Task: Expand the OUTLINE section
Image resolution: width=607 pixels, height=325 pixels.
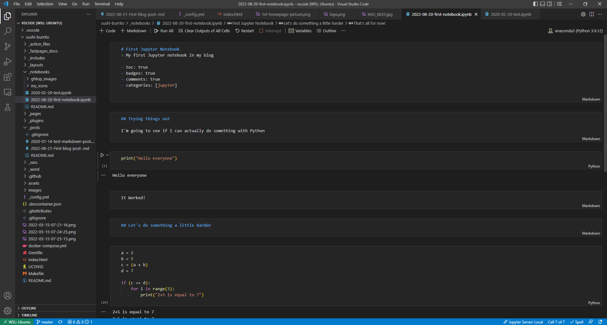Action: click(56, 308)
